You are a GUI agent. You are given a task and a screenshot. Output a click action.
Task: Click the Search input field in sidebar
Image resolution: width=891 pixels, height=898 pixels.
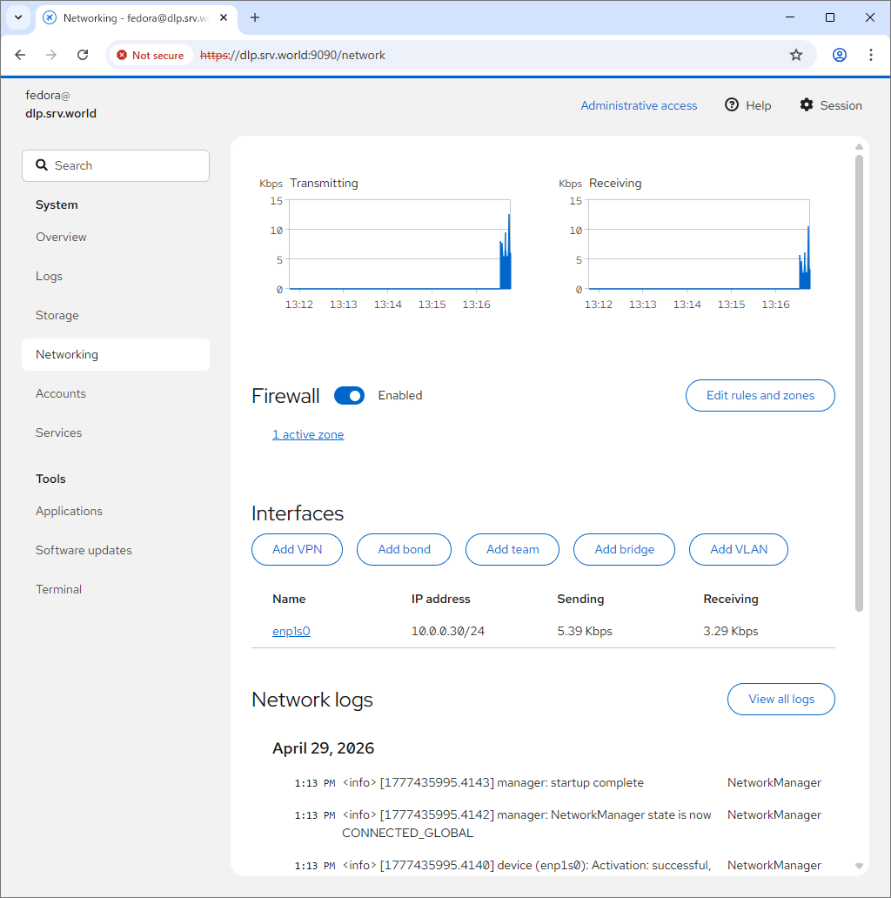click(x=116, y=165)
